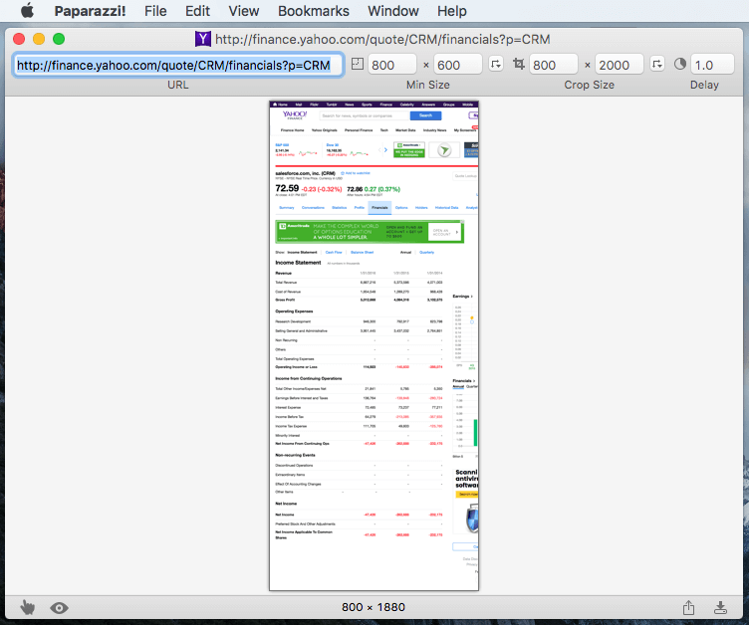Toggle the eye preview icon

point(59,608)
